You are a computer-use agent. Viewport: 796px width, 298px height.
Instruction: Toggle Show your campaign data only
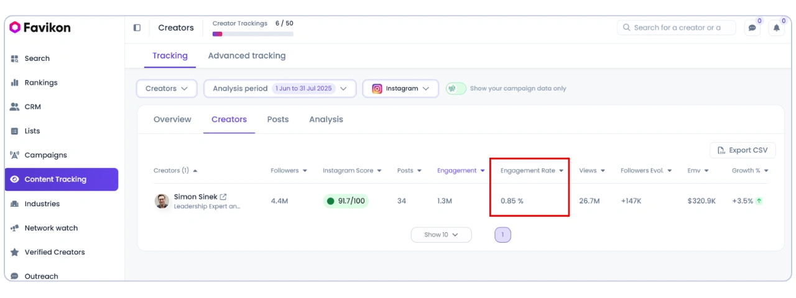tap(456, 89)
